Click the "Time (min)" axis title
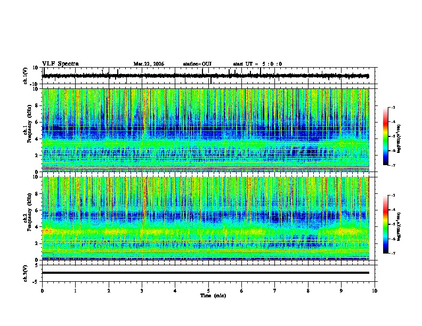422x326 pixels. point(213,296)
